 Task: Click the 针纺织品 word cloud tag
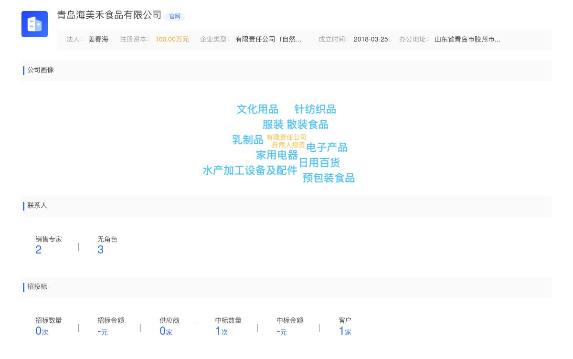pyautogui.click(x=314, y=109)
